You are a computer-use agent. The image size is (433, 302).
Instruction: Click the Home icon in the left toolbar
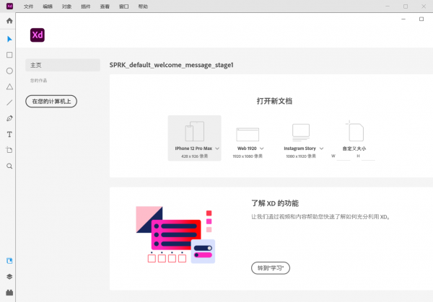pos(9,21)
